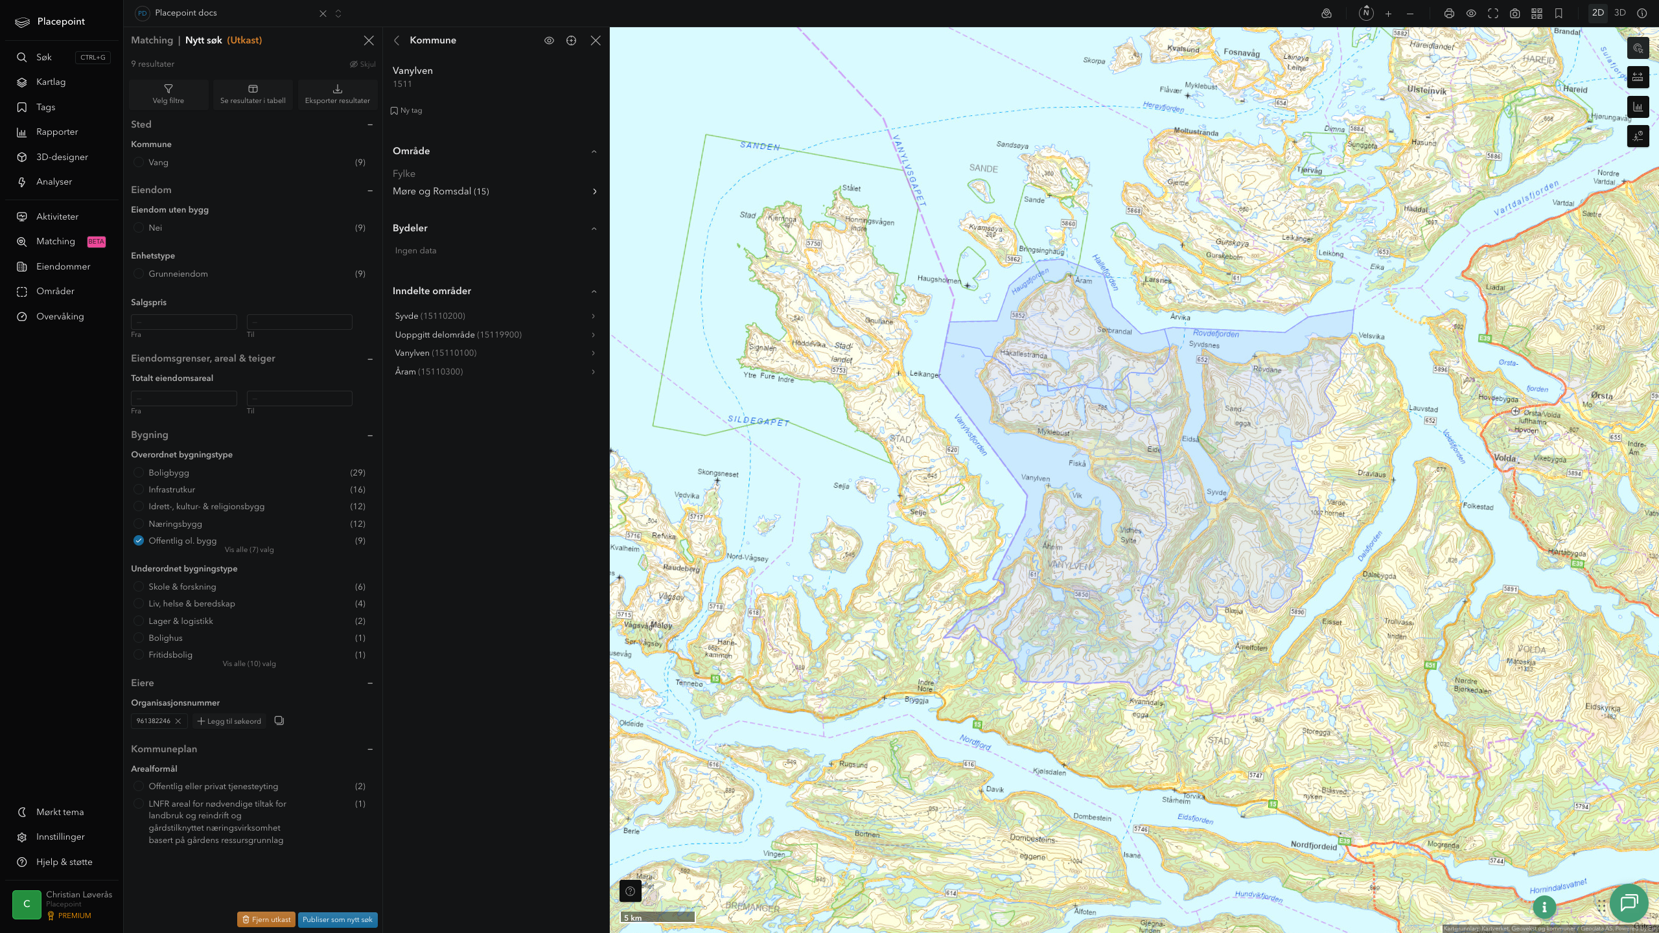
Task: Take a map screenshot with the camera icon
Action: click(1514, 14)
